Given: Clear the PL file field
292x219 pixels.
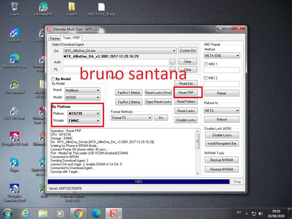Looking at the screenshot, I should click(188, 70).
